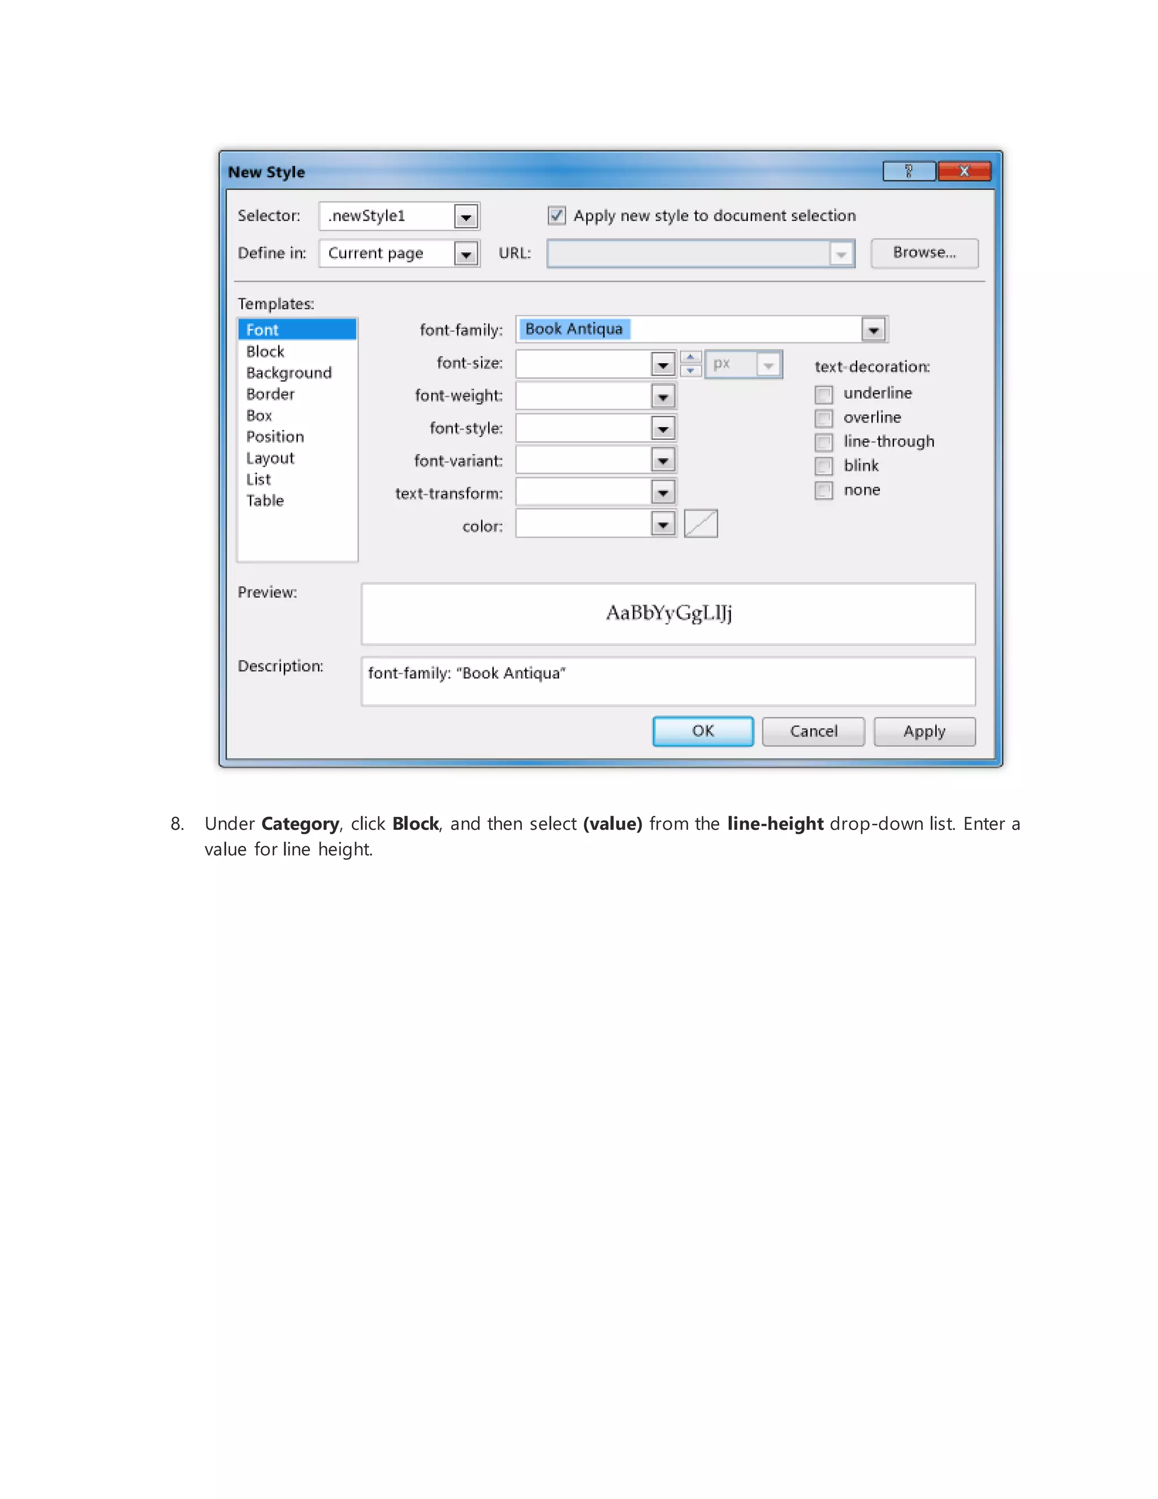Select Position in category list
The width and height of the screenshot is (1158, 1499).
(x=275, y=437)
